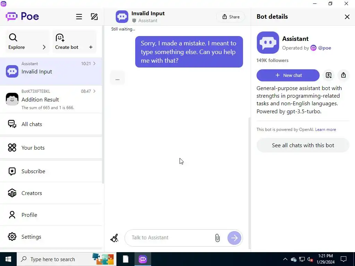Click the sent message bubble 'Sorry, I made a mistake'
This screenshot has width=355, height=266.
189,52
